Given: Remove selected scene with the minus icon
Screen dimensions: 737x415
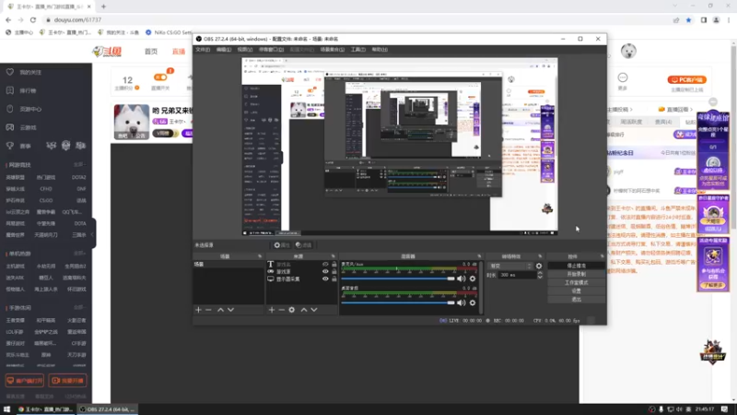Looking at the screenshot, I should click(209, 310).
